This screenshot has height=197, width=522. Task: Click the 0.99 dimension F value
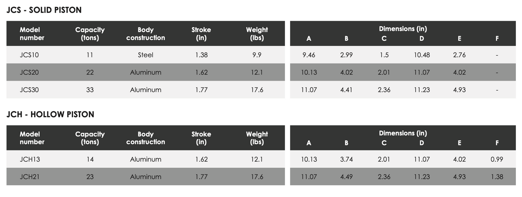click(x=497, y=159)
